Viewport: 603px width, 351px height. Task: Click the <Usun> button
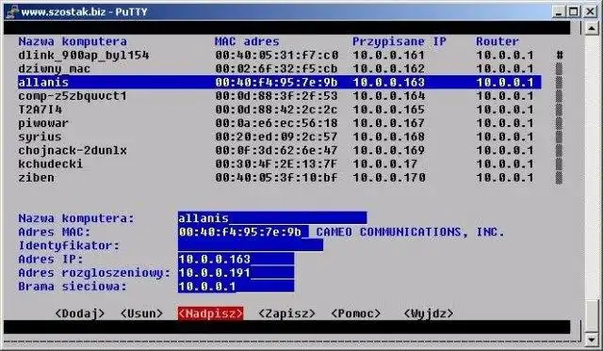pyautogui.click(x=141, y=313)
